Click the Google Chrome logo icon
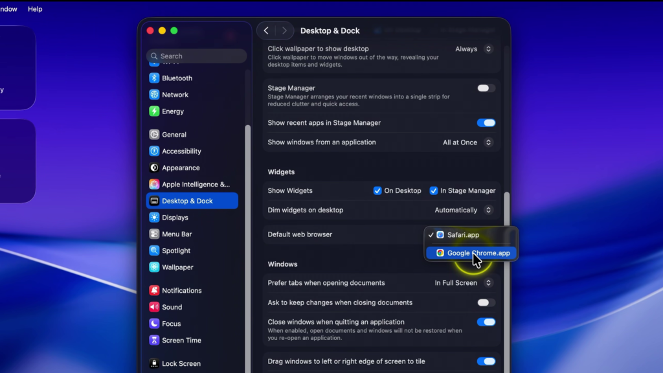This screenshot has width=663, height=373. pyautogui.click(x=440, y=253)
